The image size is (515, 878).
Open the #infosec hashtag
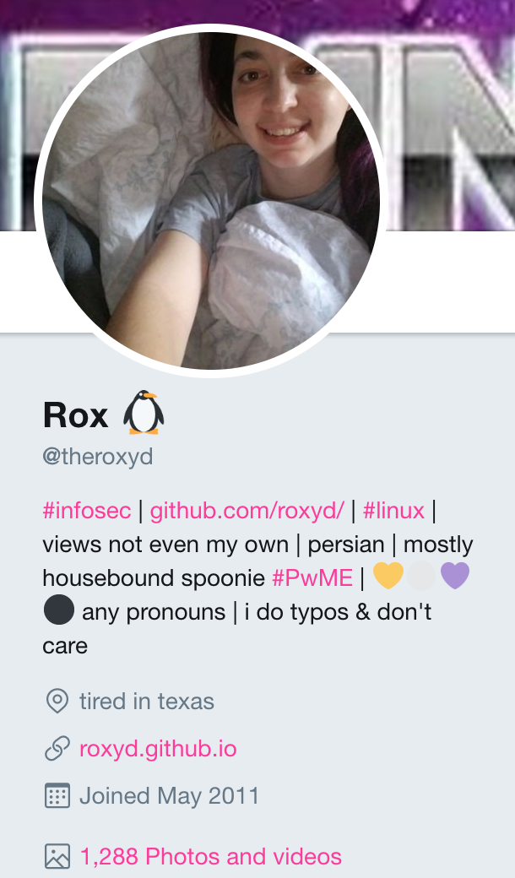(87, 511)
